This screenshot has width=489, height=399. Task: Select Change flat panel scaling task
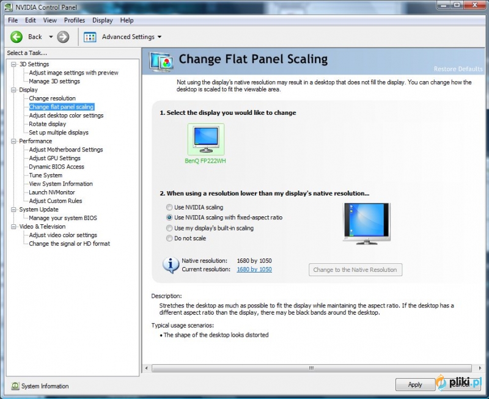pos(62,107)
